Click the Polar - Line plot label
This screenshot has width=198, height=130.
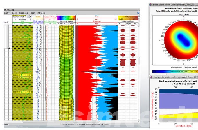183,15
